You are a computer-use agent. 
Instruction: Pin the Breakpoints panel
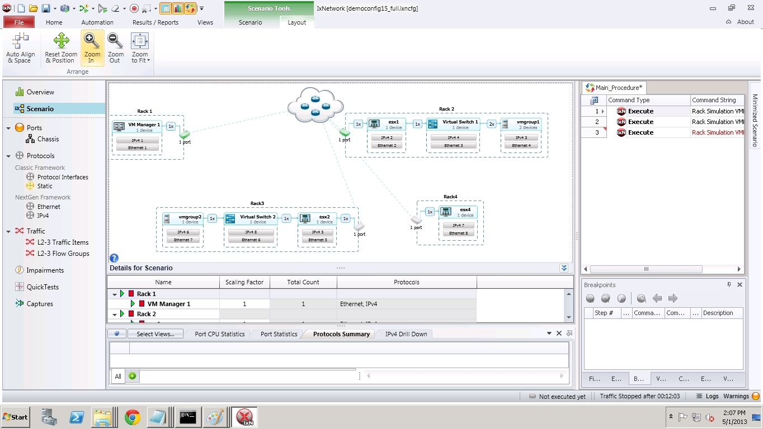click(729, 284)
